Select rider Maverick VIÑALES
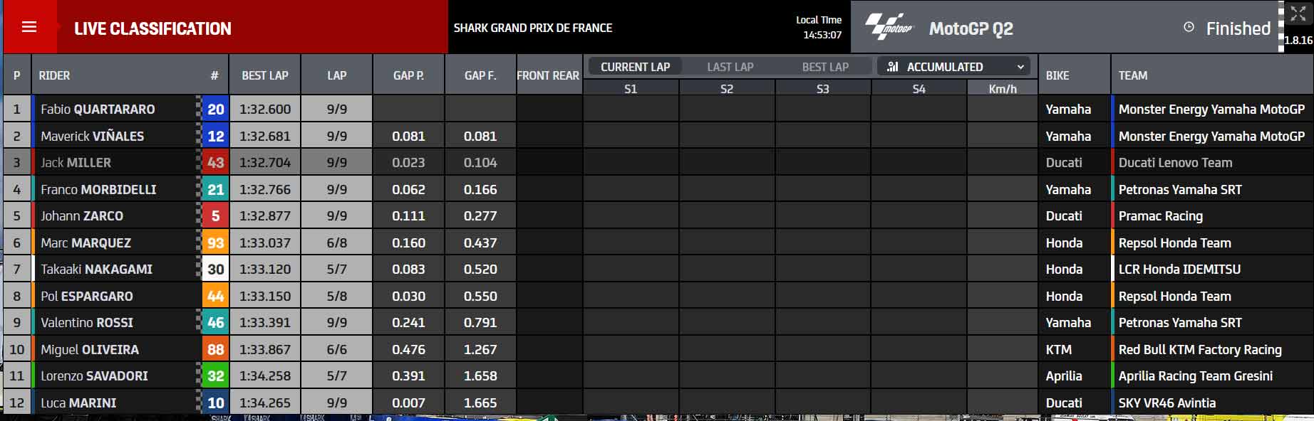The width and height of the screenshot is (1314, 421). [92, 136]
